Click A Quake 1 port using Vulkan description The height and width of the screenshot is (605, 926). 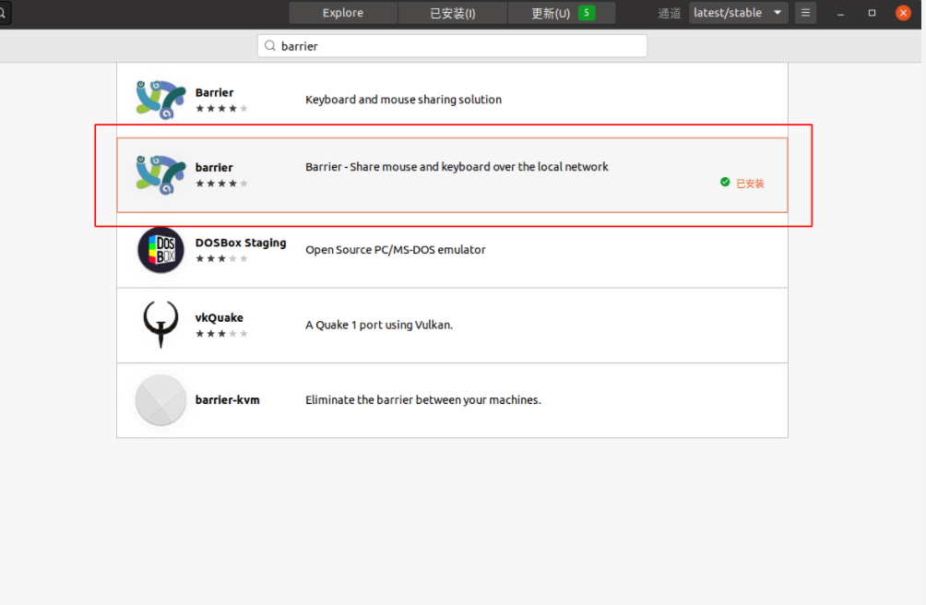pos(378,326)
